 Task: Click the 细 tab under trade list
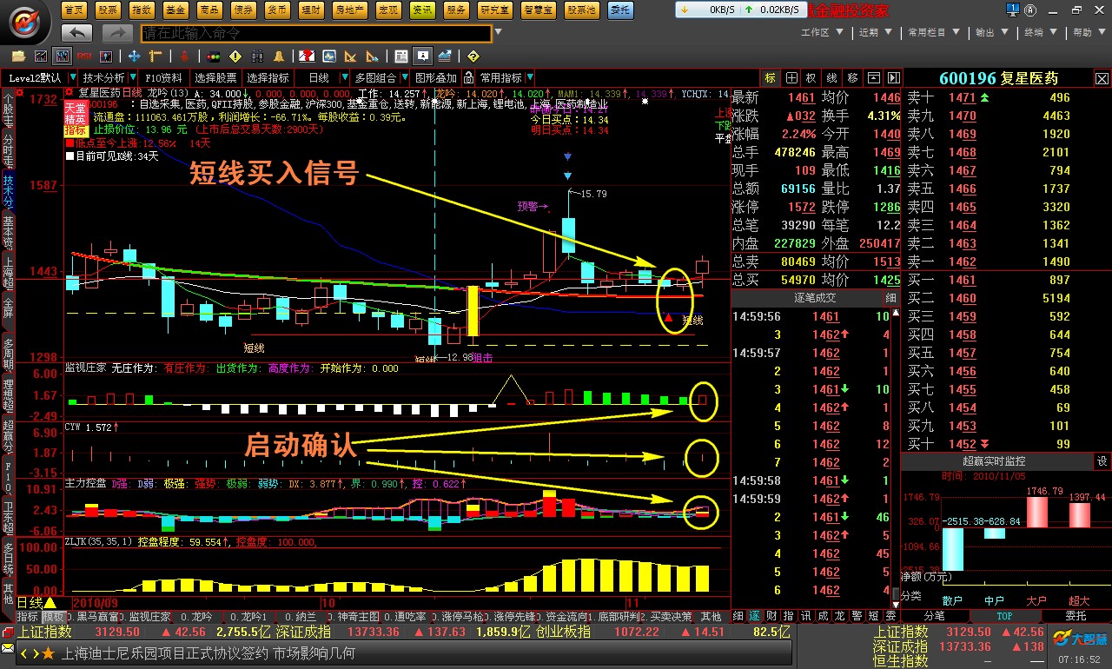tap(738, 615)
